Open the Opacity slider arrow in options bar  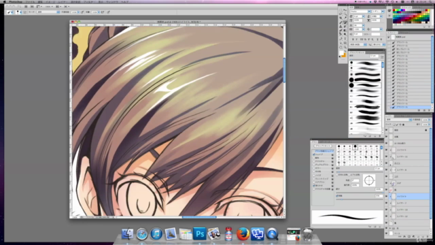(78, 12)
